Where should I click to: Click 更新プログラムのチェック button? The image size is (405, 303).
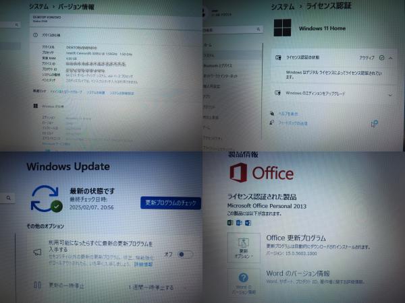[x=171, y=203]
